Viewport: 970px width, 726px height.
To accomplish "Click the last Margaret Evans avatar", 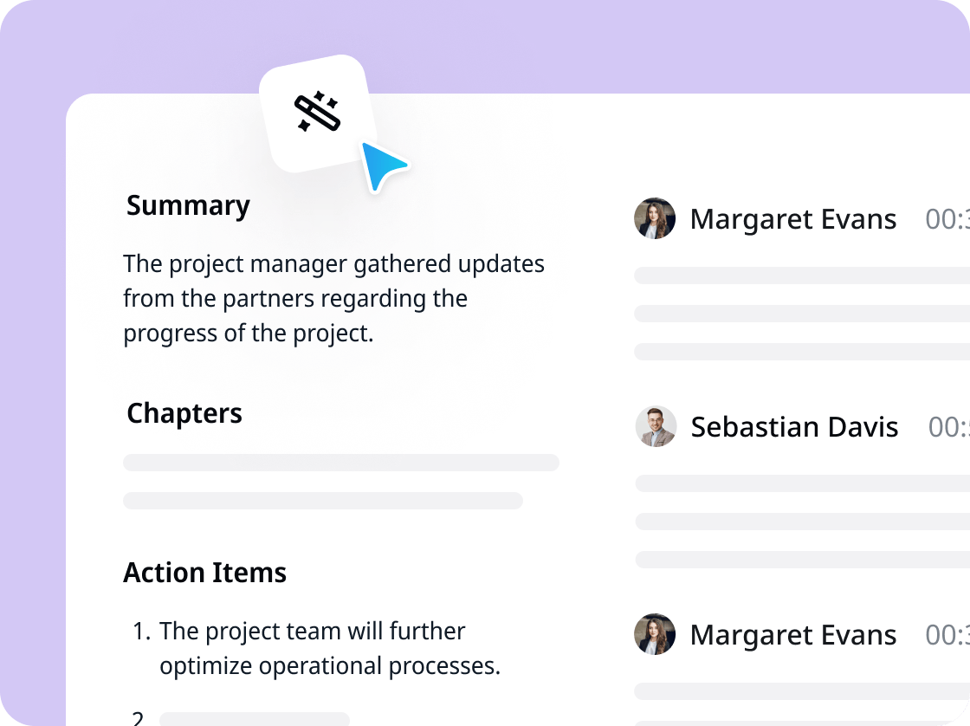I will pos(655,635).
